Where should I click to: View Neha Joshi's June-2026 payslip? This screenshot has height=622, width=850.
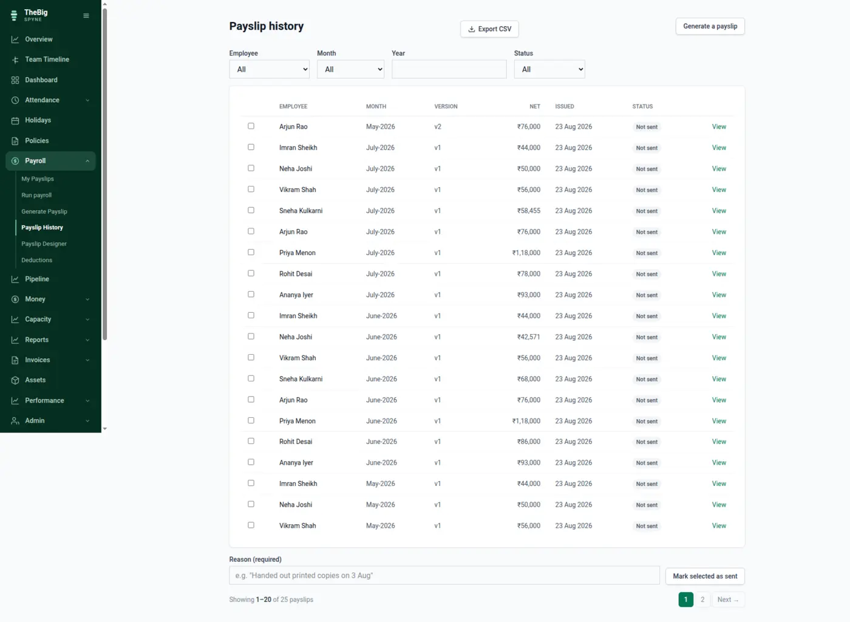(719, 337)
